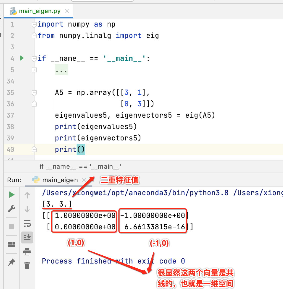Toggle the fold end marker at line 36
The image size is (283, 289).
(34, 104)
